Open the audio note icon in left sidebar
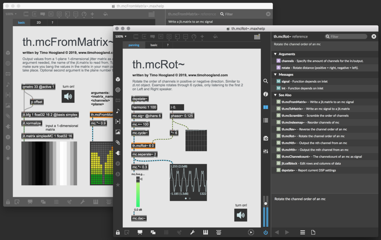Screen dimensions: 381x240 click(118, 111)
